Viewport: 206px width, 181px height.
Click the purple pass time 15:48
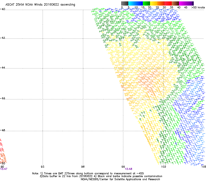(129, 169)
